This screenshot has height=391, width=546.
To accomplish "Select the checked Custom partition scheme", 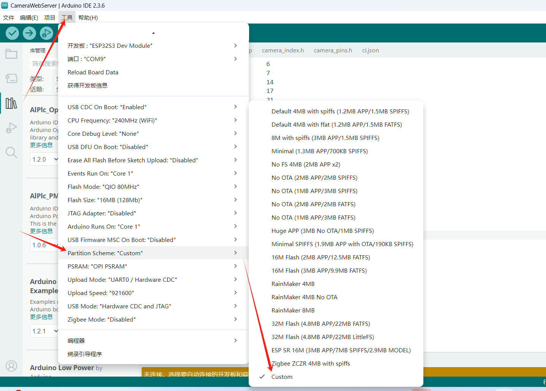I will (x=336, y=377).
